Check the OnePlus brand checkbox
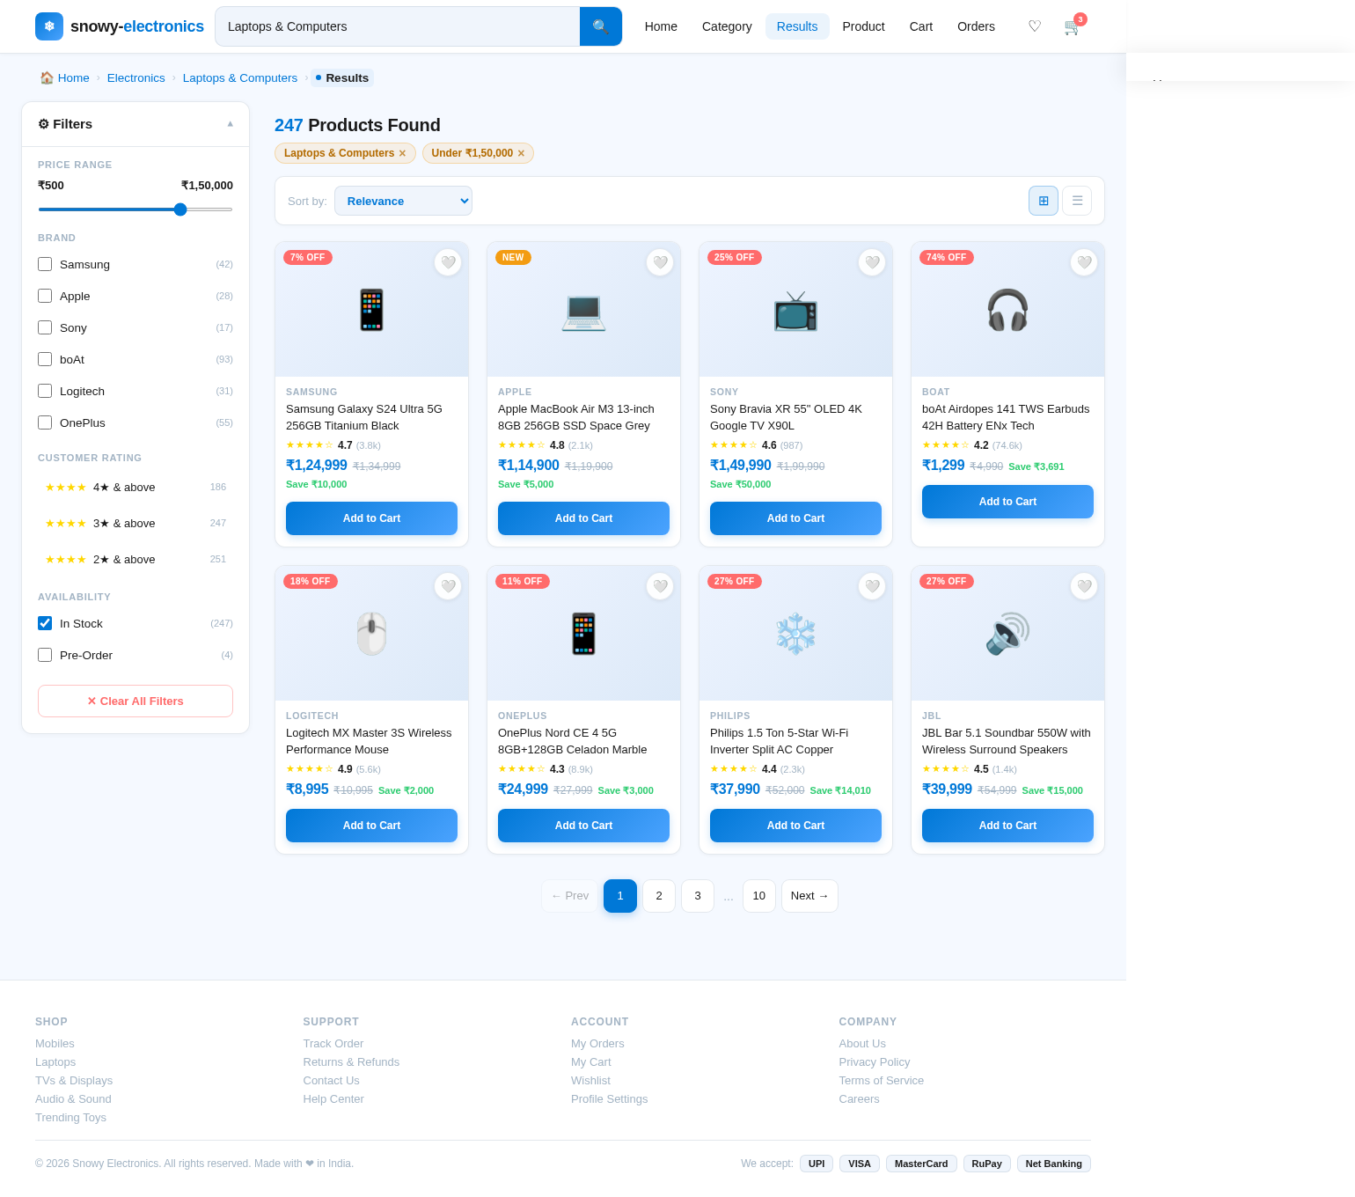Image resolution: width=1355 pixels, height=1197 pixels. [45, 422]
